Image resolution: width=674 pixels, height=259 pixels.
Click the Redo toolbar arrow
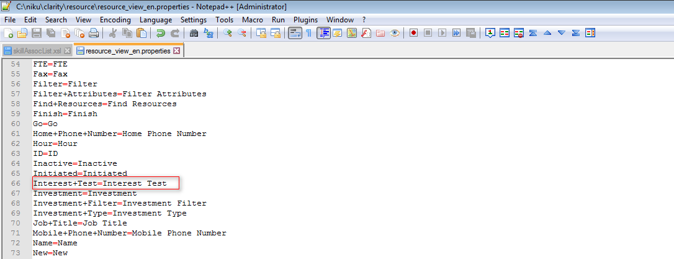click(x=174, y=33)
